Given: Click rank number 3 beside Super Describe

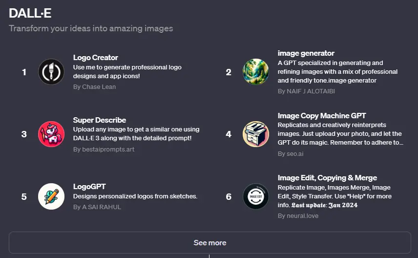Looking at the screenshot, I should (x=24, y=134).
